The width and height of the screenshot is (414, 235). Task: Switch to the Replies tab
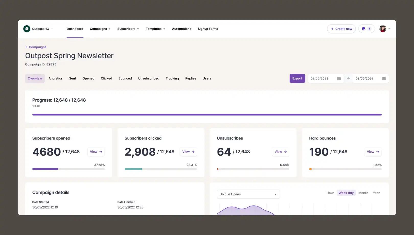[191, 78]
